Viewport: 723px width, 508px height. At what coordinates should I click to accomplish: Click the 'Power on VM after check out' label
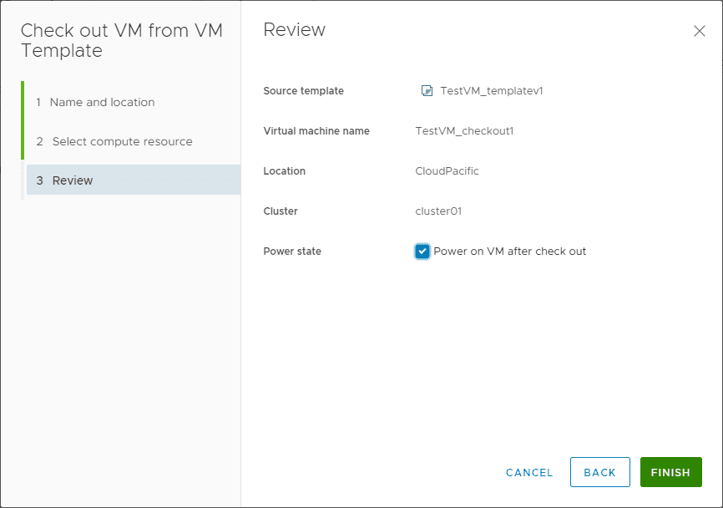click(x=510, y=251)
